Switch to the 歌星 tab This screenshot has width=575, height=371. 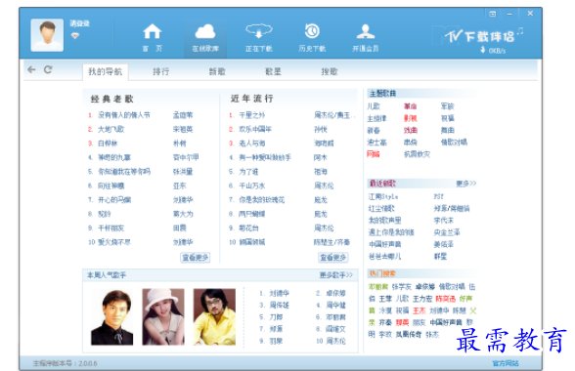[x=273, y=71]
